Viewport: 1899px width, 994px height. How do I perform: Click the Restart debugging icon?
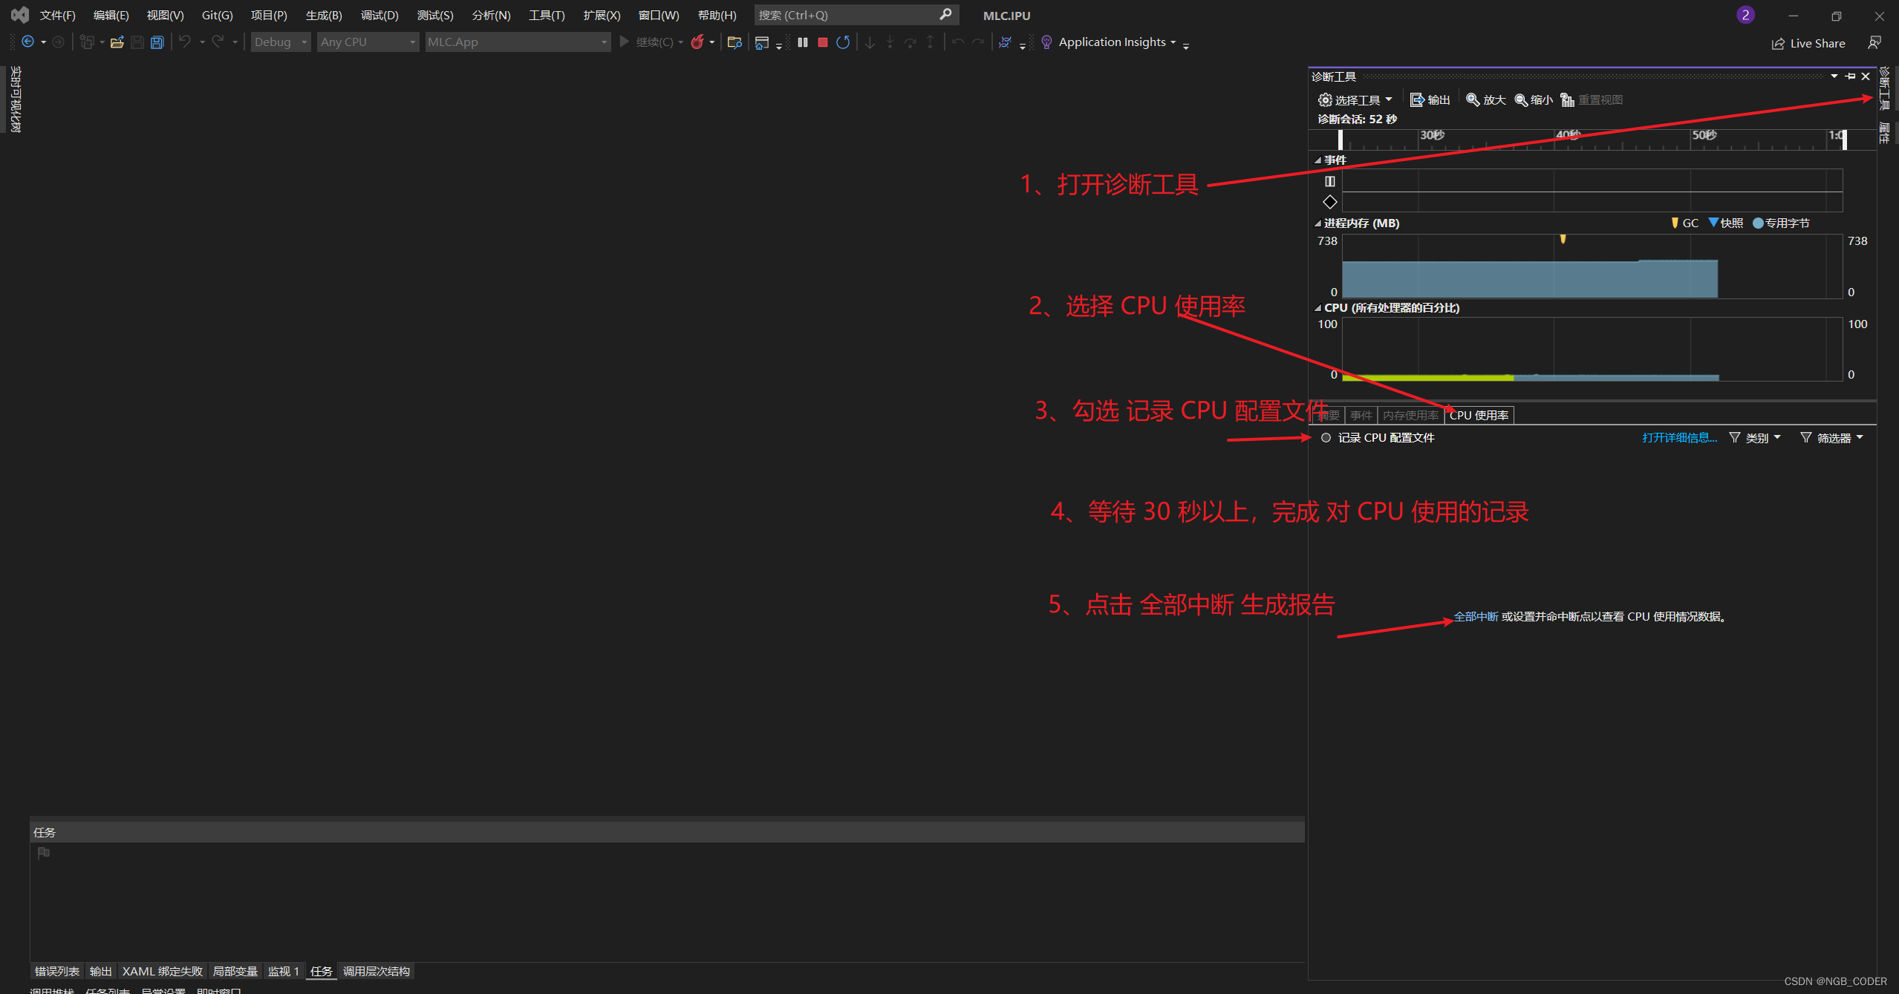click(842, 42)
